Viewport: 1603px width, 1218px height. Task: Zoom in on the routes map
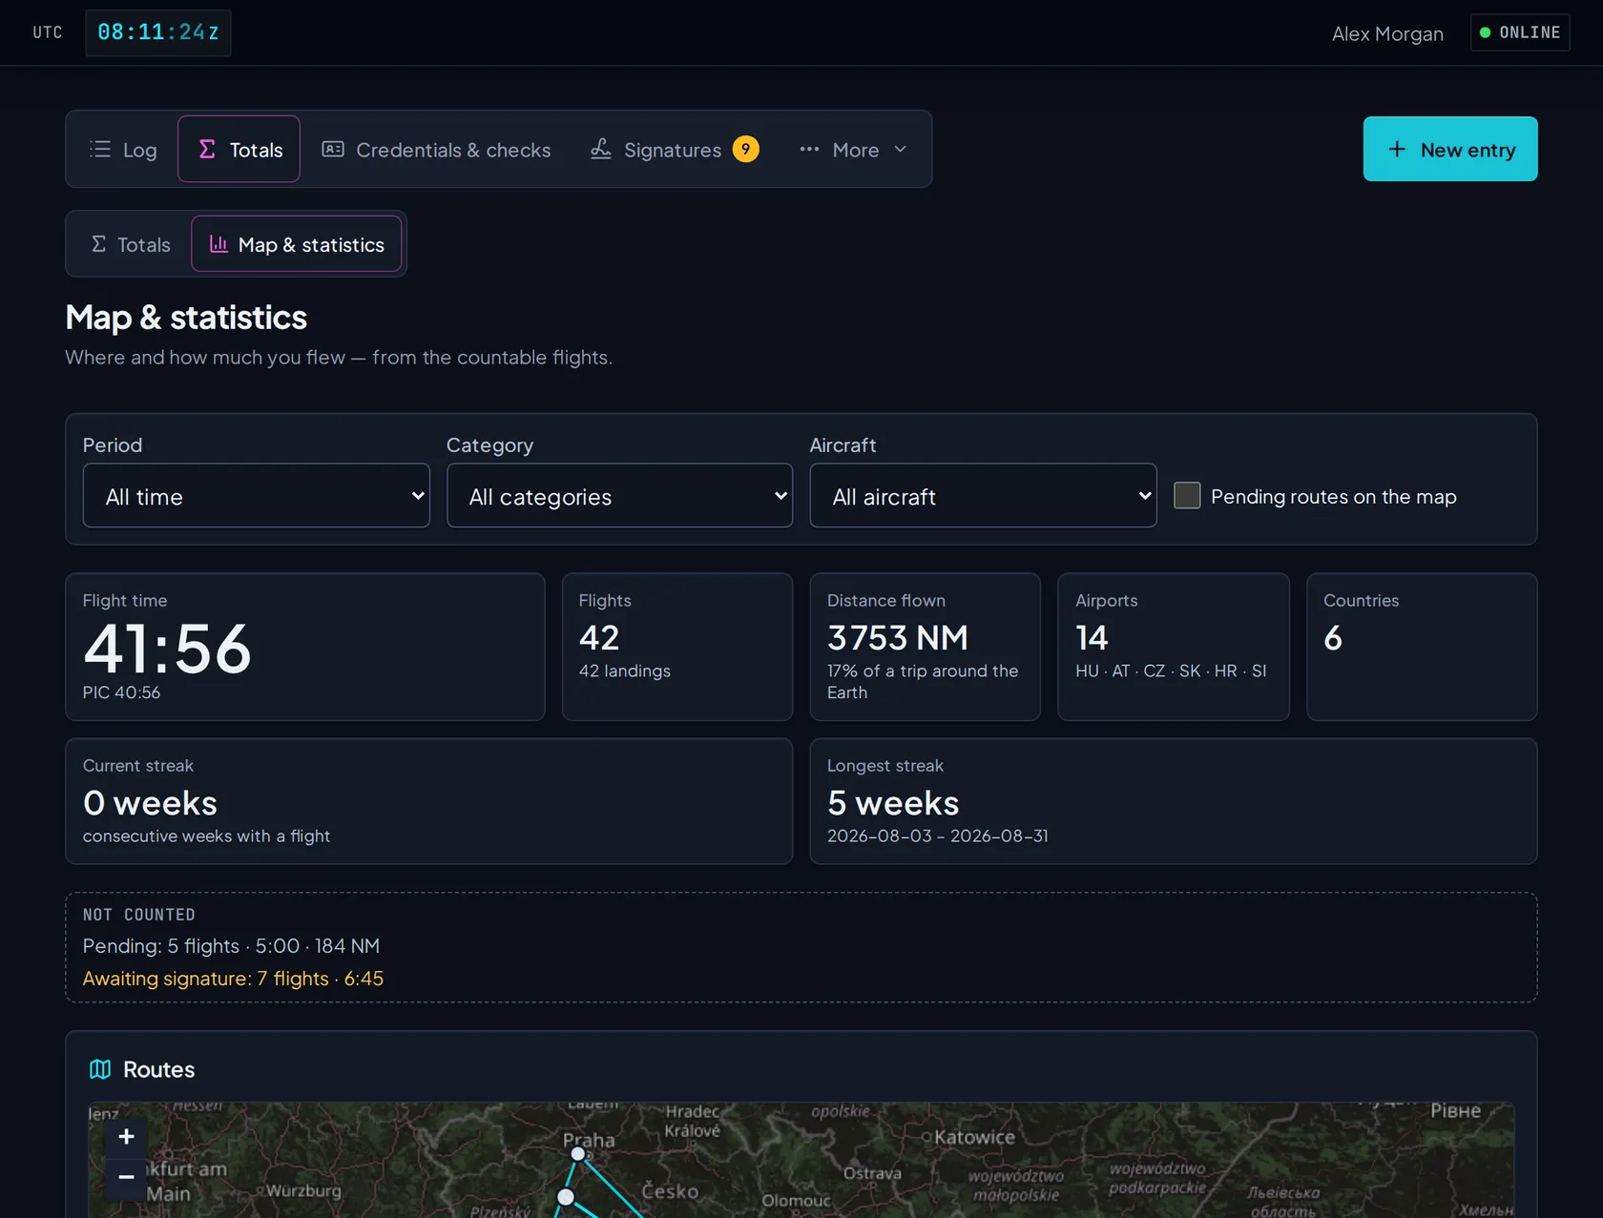click(x=126, y=1137)
